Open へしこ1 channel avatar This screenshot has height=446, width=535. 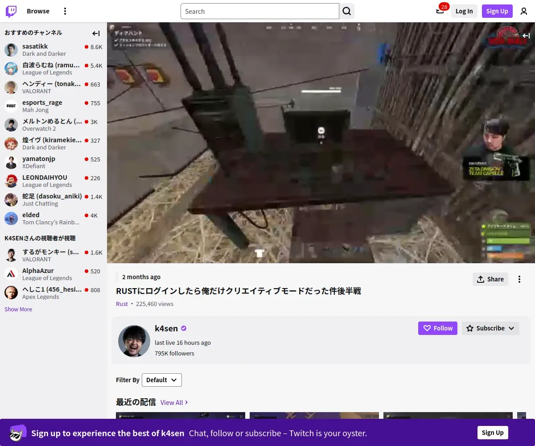tap(11, 293)
